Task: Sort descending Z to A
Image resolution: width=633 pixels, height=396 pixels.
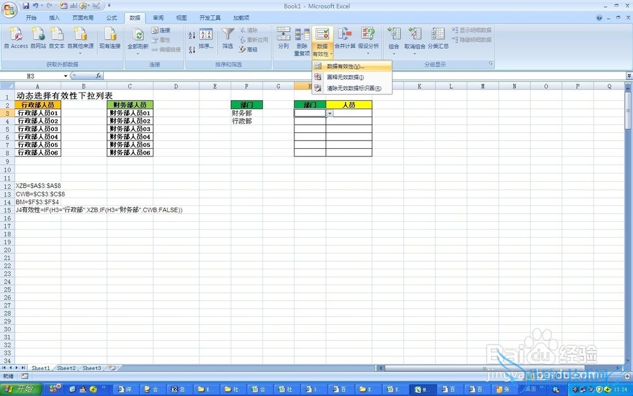Action: (192, 49)
